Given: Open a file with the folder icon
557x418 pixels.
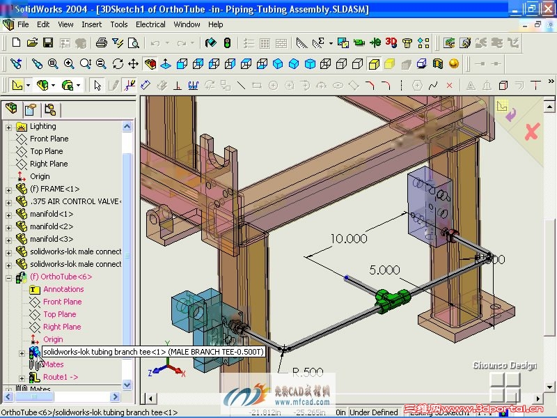Looking at the screenshot, I should (x=32, y=42).
